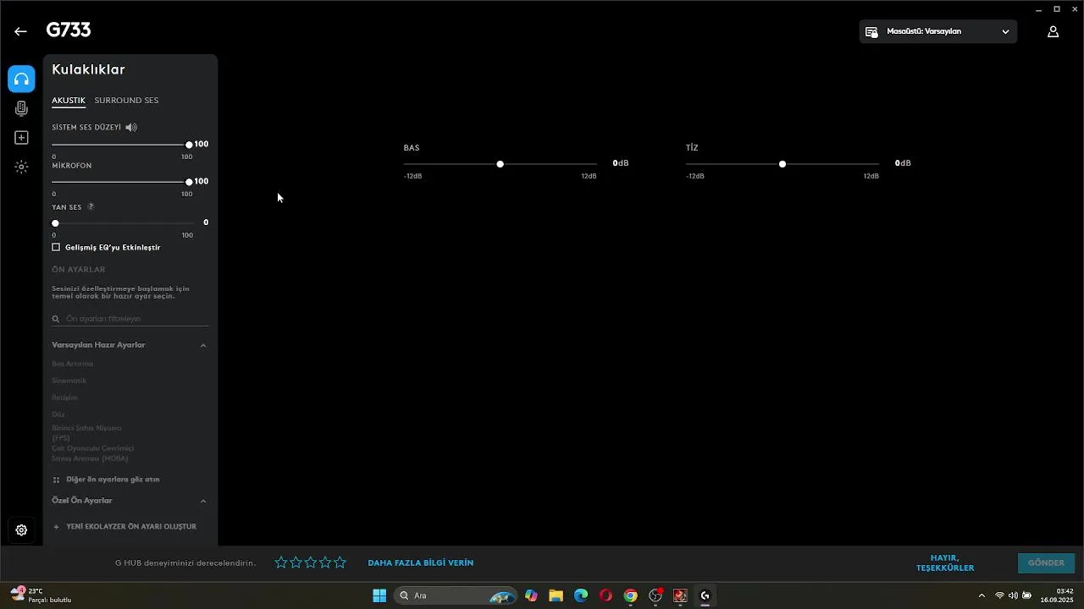Select the Bas Artırma preset
This screenshot has width=1084, height=609.
[73, 364]
